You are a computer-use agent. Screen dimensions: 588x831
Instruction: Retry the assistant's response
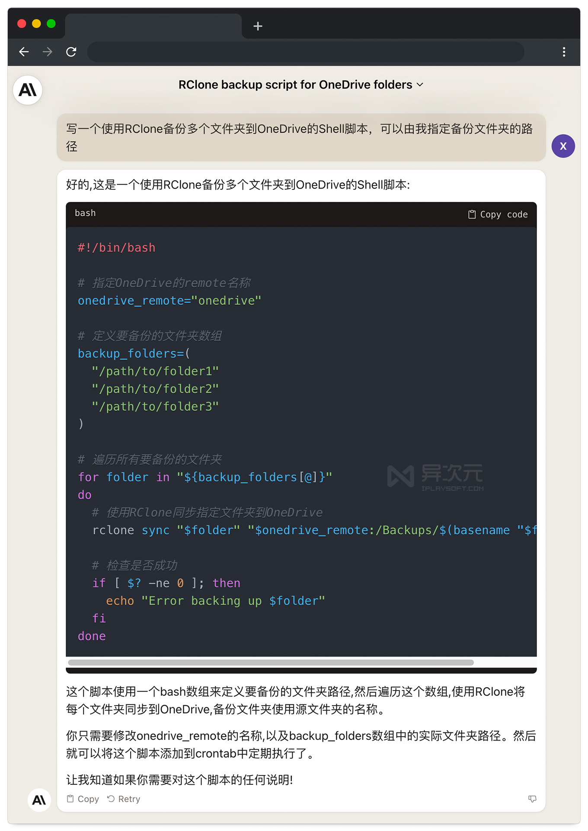(124, 799)
